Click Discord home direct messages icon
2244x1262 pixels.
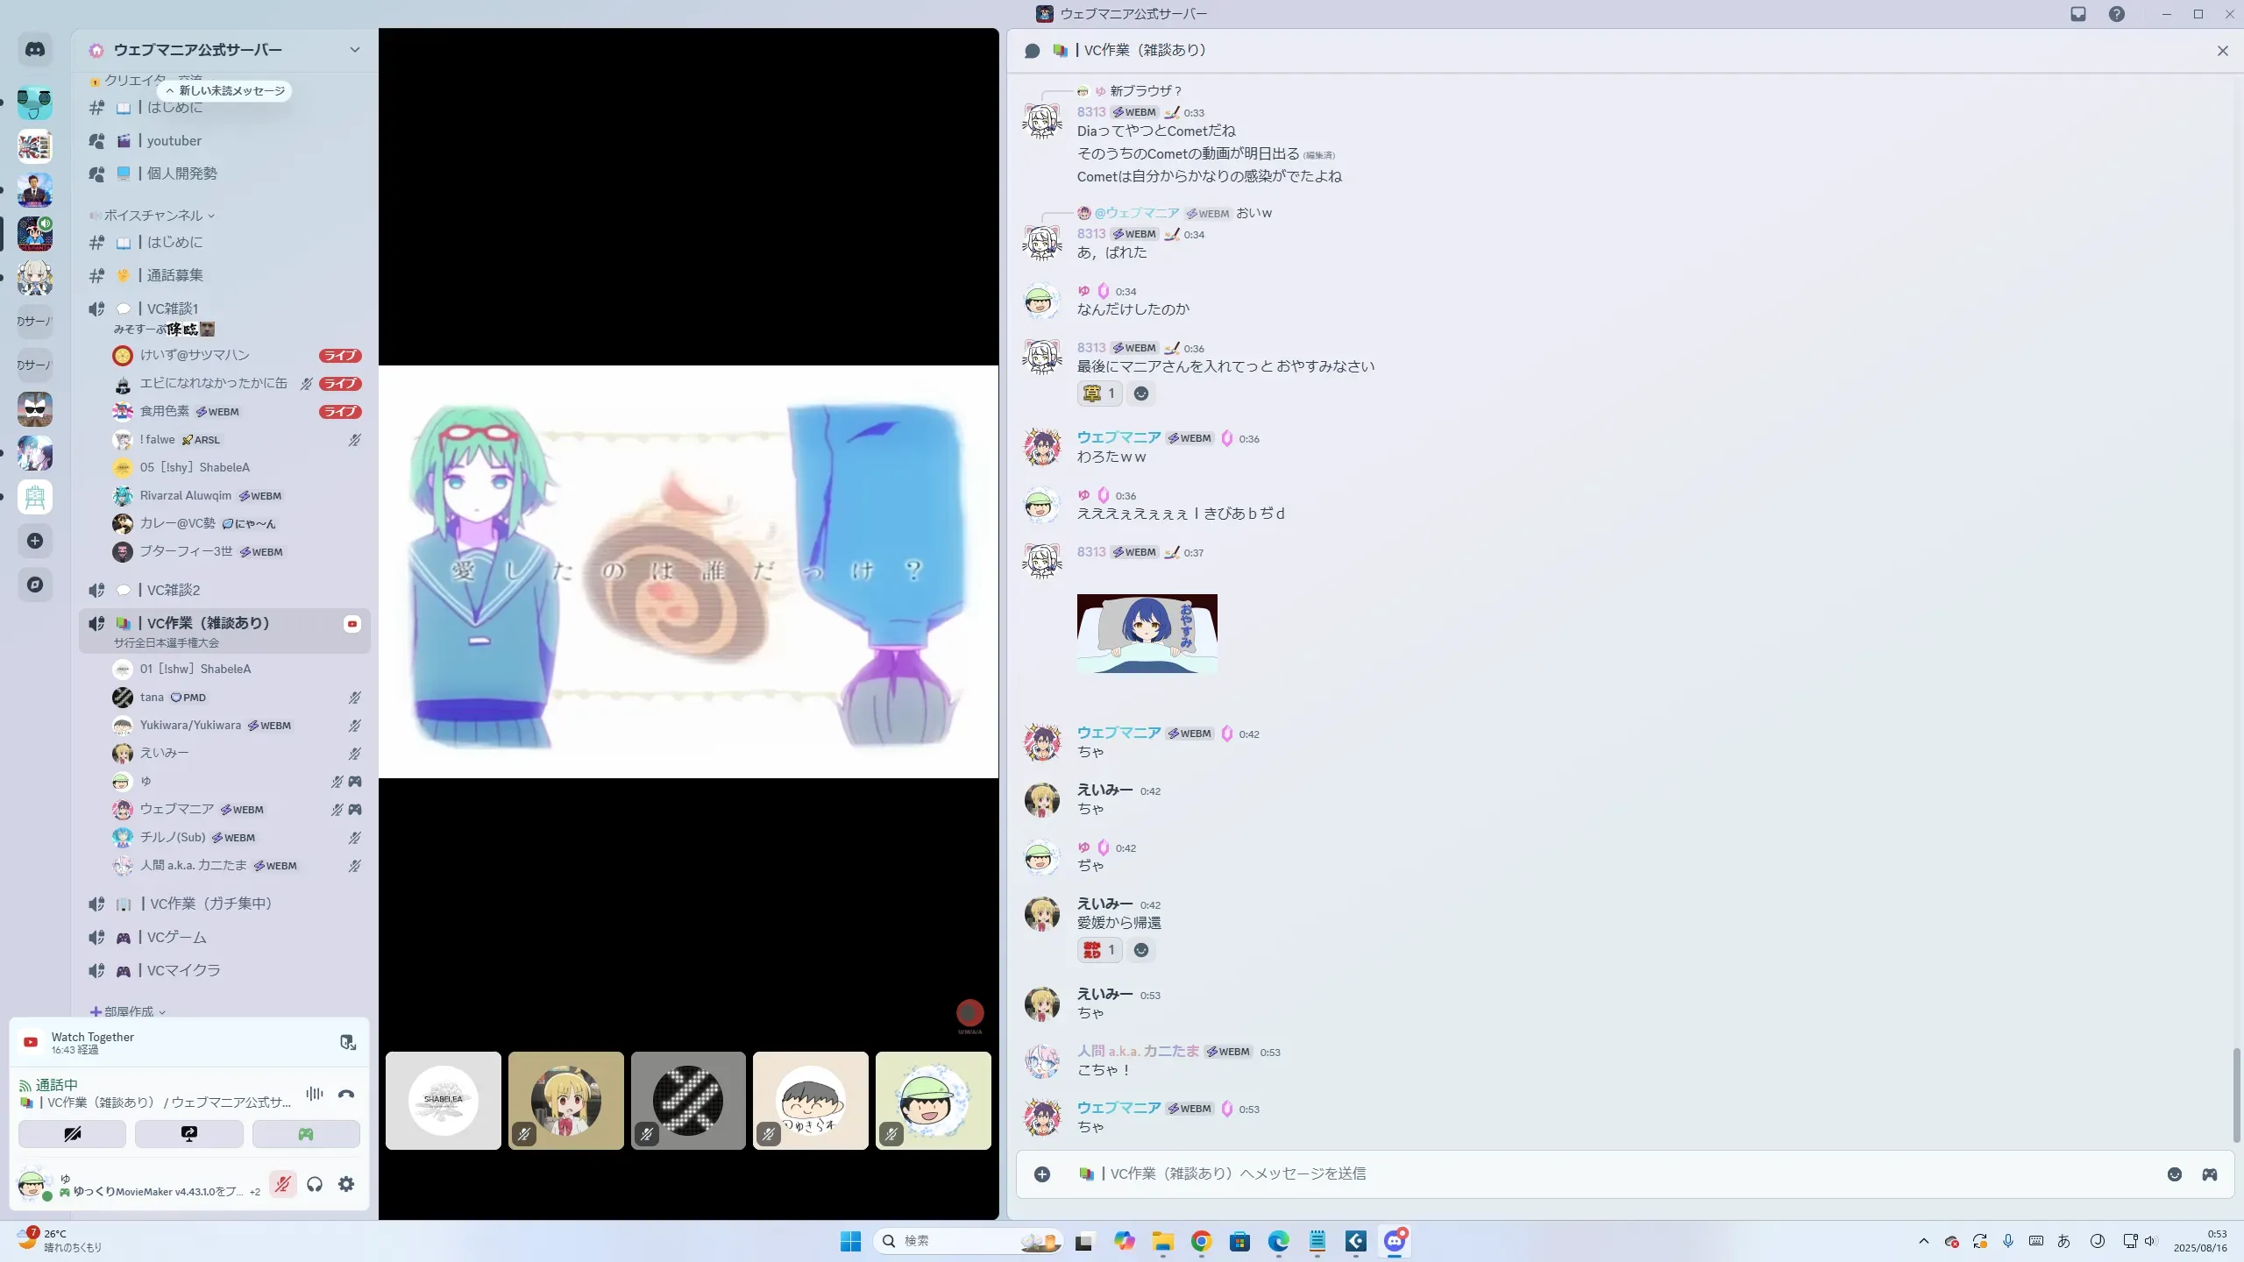click(35, 50)
